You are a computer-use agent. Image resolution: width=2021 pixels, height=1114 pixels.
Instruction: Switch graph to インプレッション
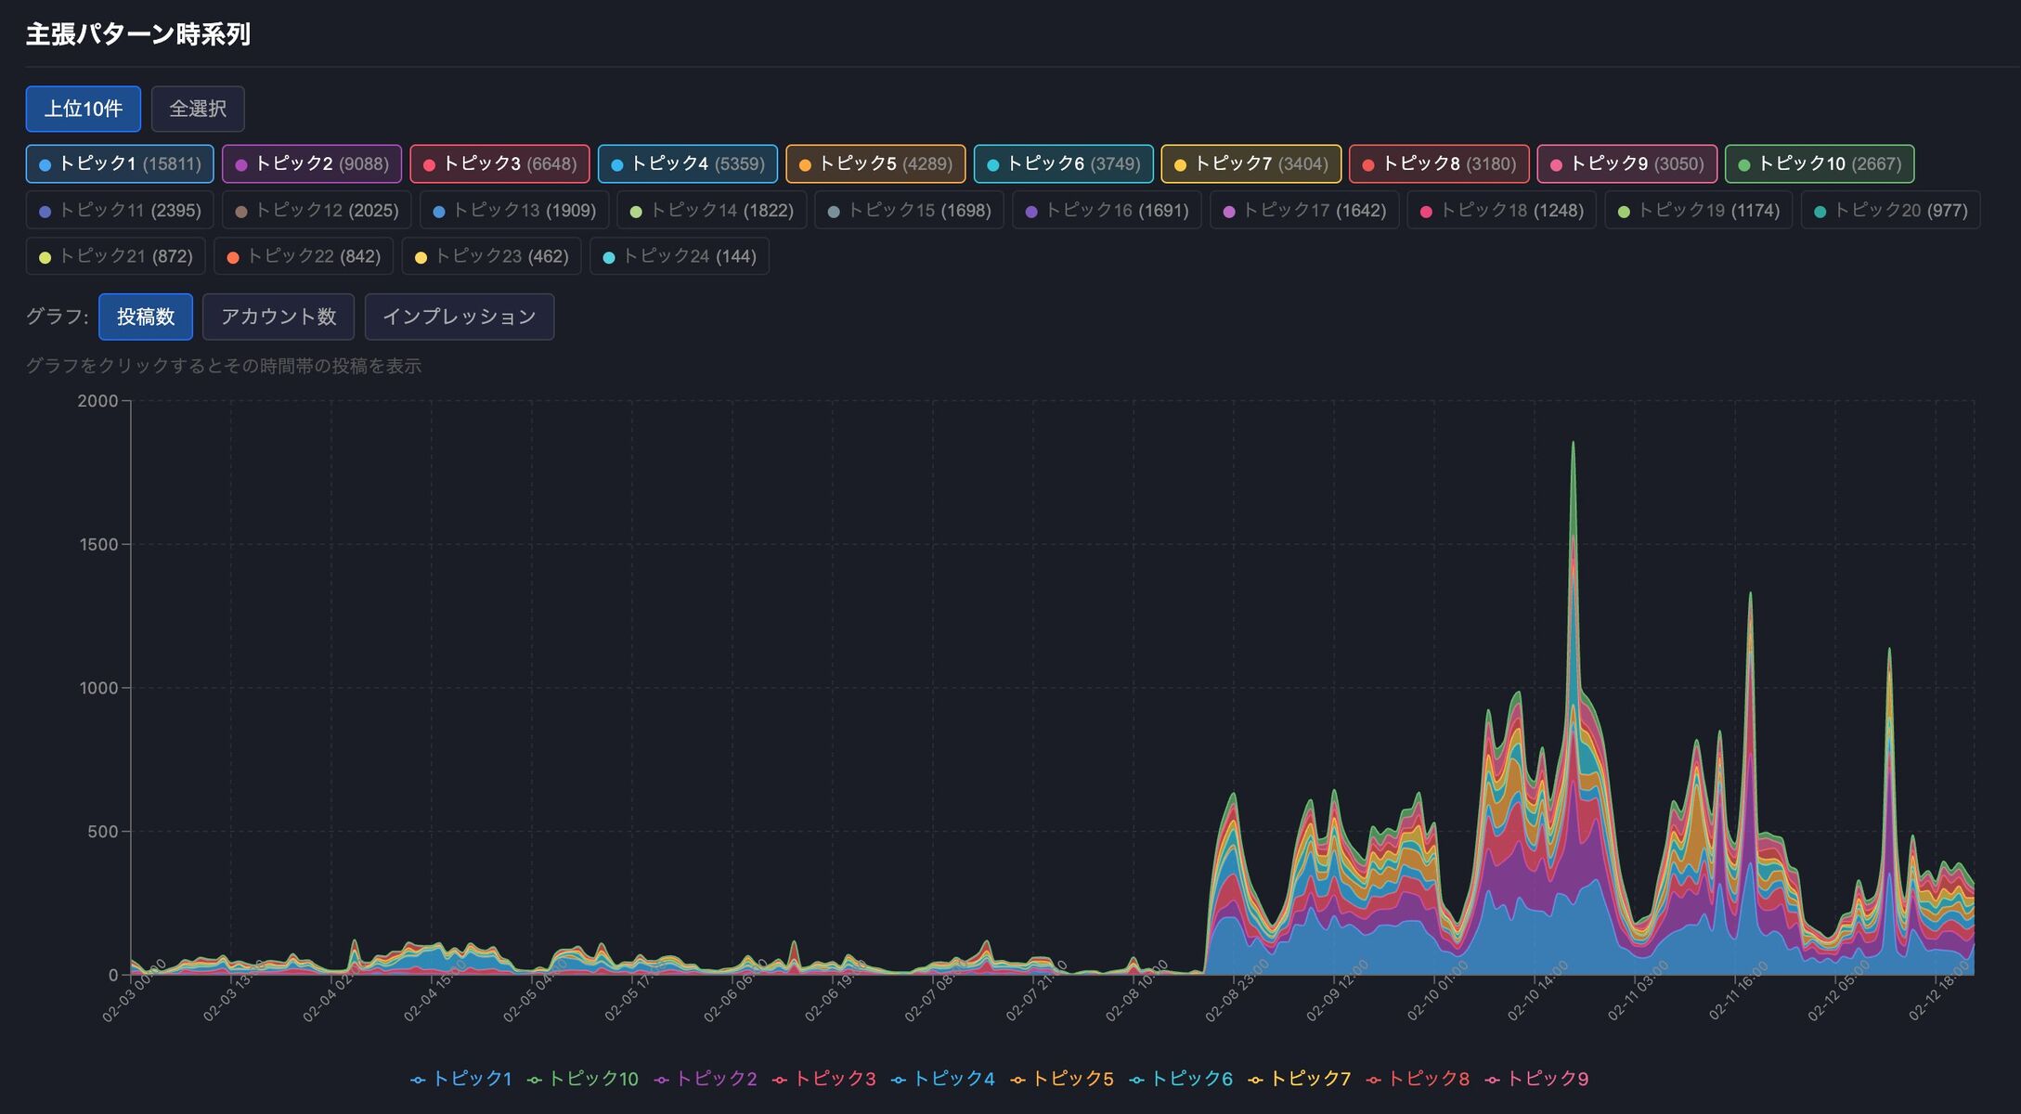tap(459, 317)
